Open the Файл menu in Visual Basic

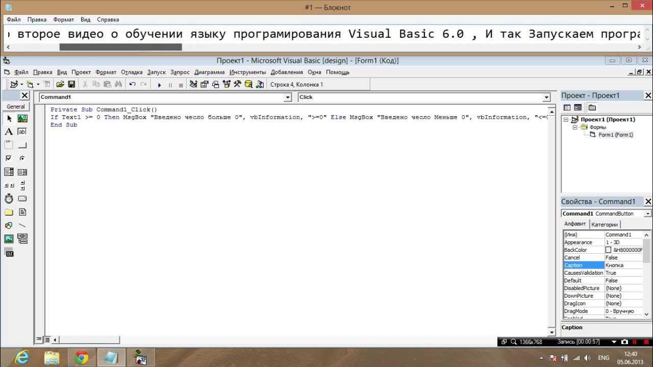click(21, 72)
